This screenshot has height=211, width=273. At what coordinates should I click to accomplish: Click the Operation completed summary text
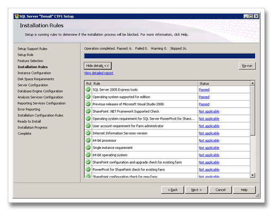tap(136, 48)
